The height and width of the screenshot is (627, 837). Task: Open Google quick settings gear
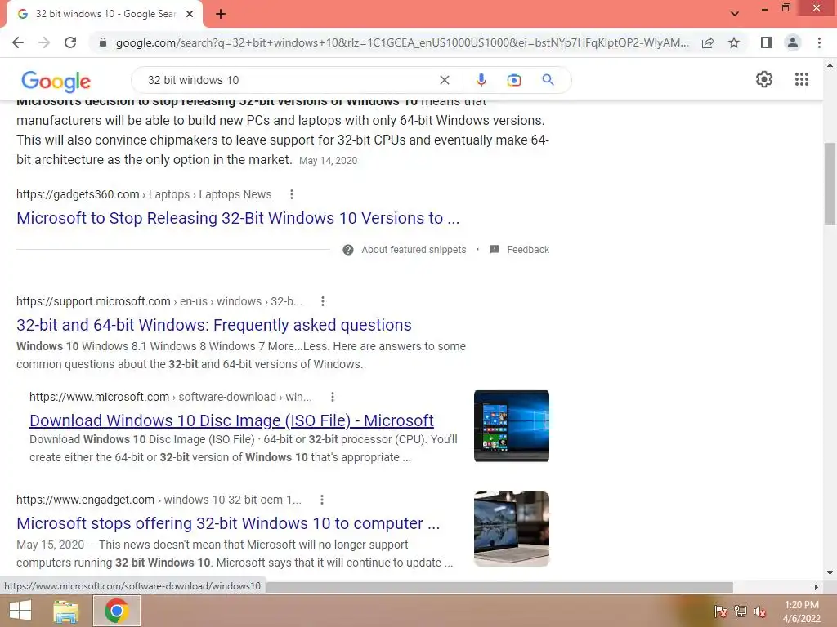[x=764, y=79]
